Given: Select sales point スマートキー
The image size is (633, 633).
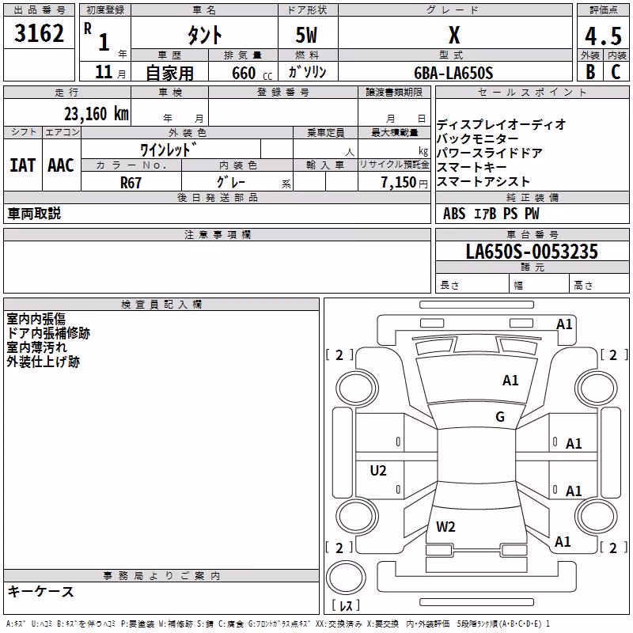Looking at the screenshot, I should point(472,167).
